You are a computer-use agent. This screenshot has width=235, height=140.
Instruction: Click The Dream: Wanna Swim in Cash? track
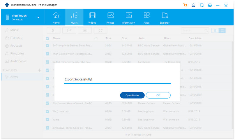pyautogui.click(x=72, y=103)
